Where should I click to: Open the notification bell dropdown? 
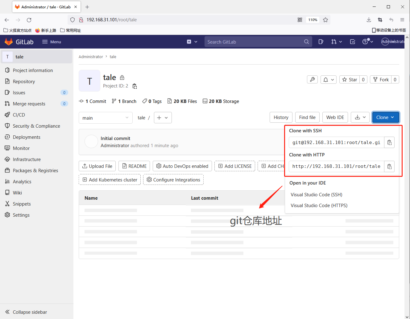click(x=328, y=80)
